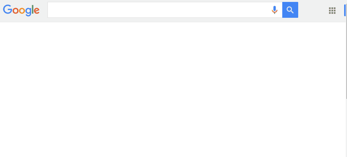The height and width of the screenshot is (157, 347).
Task: Return to Google home via the logo
Action: coord(21,10)
